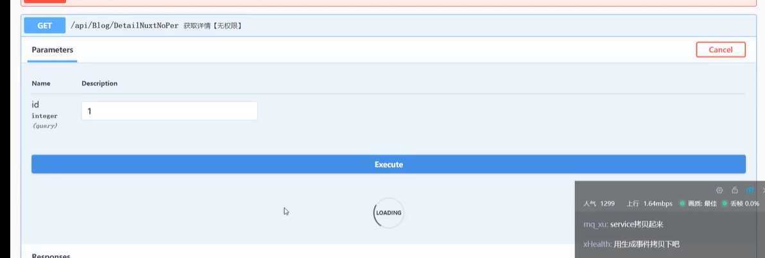Image resolution: width=765 pixels, height=258 pixels.
Task: Click the blue icon beside the lock
Action: (750, 190)
